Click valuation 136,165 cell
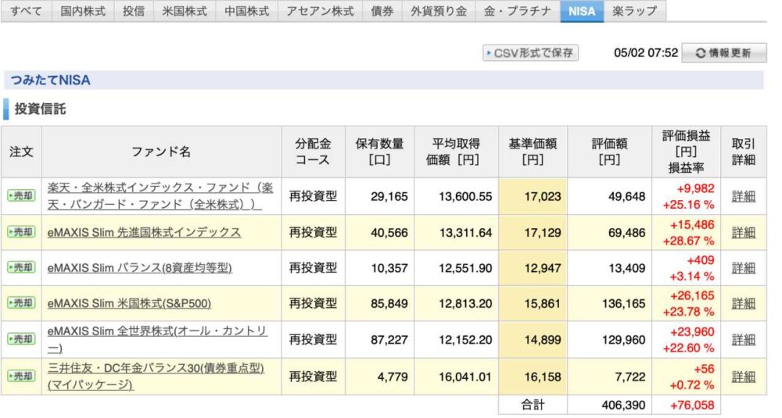The height and width of the screenshot is (418, 782). pyautogui.click(x=609, y=303)
